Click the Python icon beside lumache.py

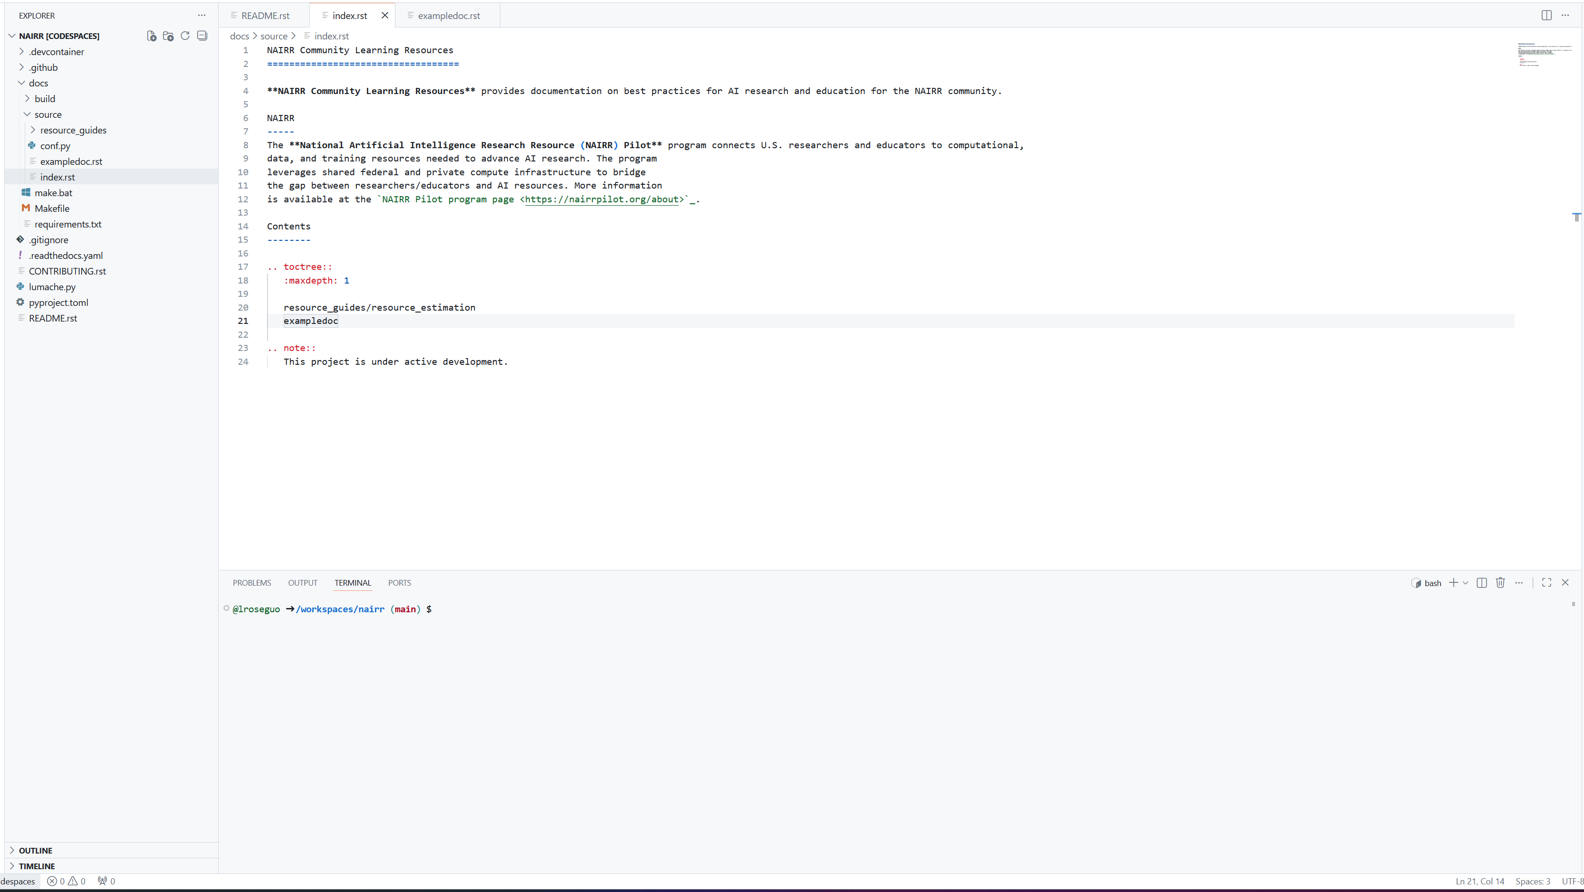[20, 286]
